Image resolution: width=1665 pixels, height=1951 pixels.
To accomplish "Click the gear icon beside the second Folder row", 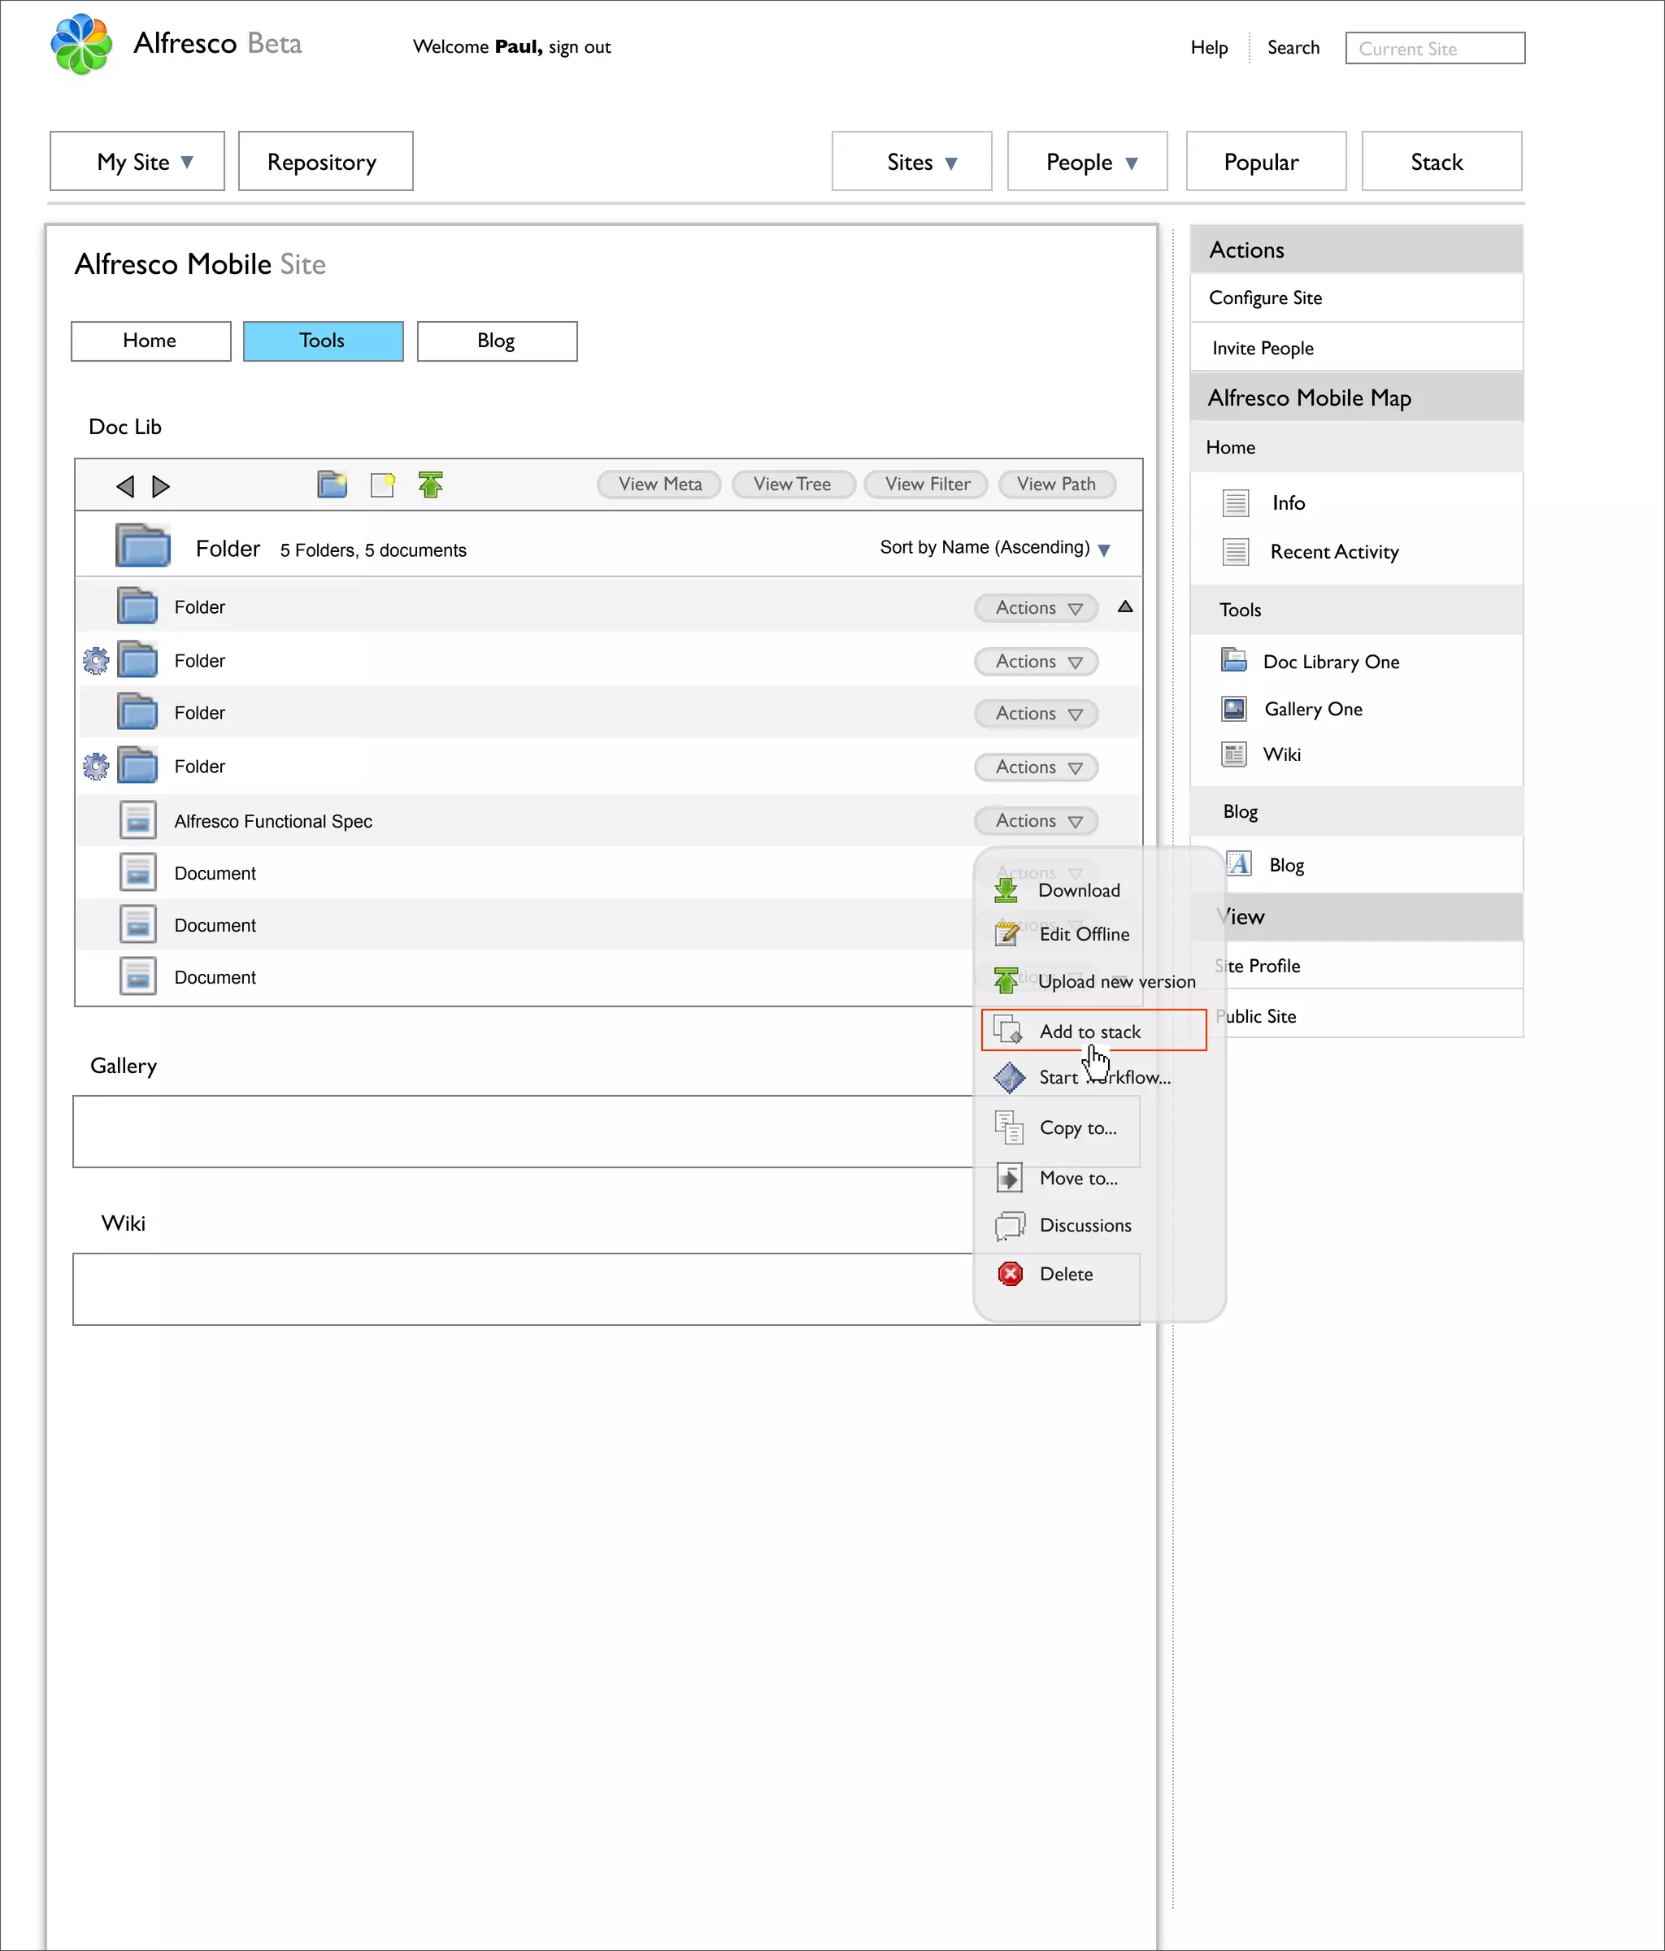I will [95, 660].
